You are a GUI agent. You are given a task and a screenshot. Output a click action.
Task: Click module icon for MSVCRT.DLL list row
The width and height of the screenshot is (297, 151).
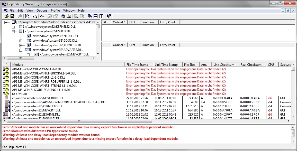pyautogui.click(x=7, y=110)
